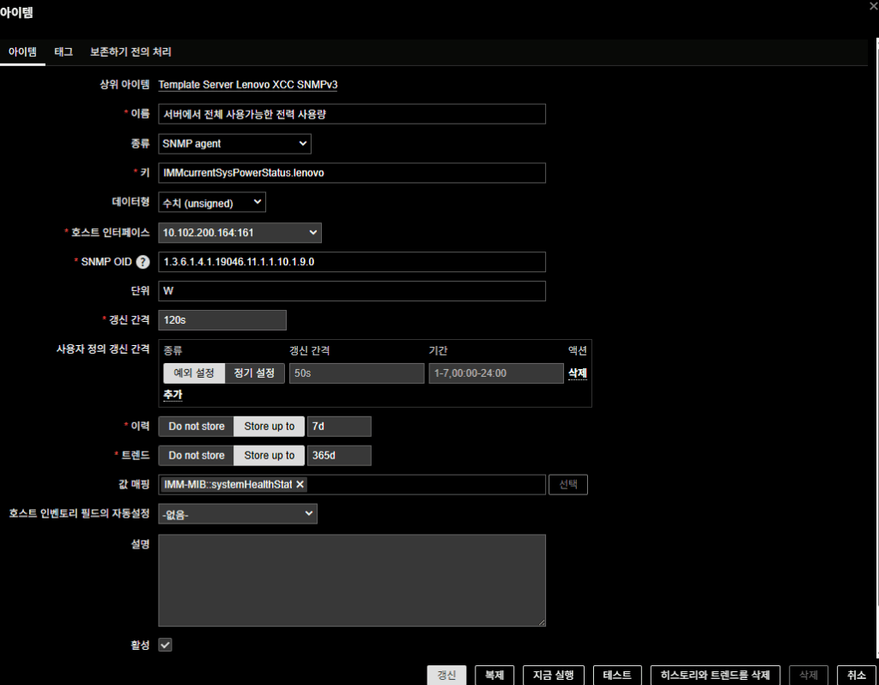Choose Store up to for 트렌드
This screenshot has width=879, height=685.
click(269, 455)
